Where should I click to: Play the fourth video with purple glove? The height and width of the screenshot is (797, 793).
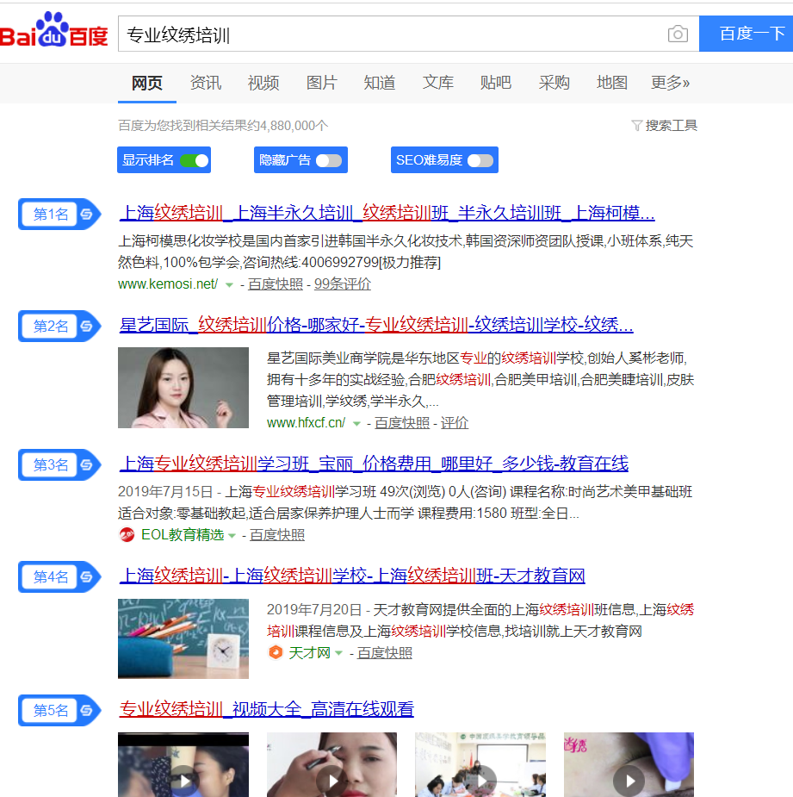point(629,764)
